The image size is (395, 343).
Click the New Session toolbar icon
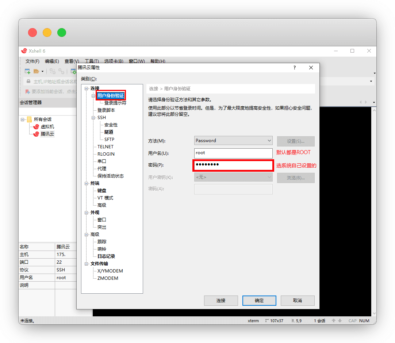[x=27, y=71]
